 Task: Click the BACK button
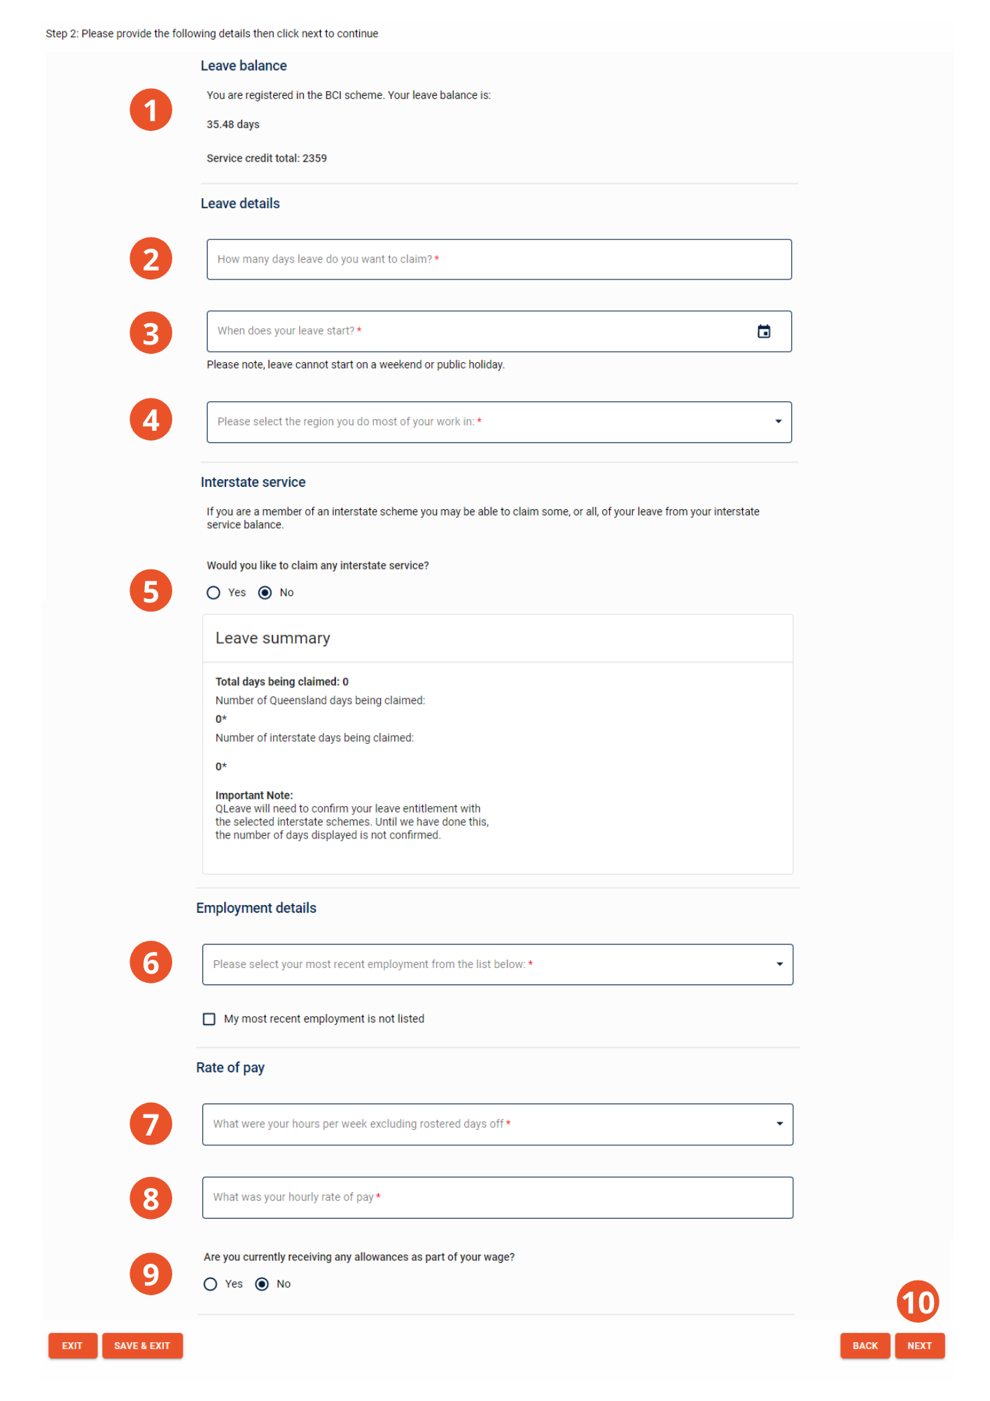click(x=865, y=1345)
